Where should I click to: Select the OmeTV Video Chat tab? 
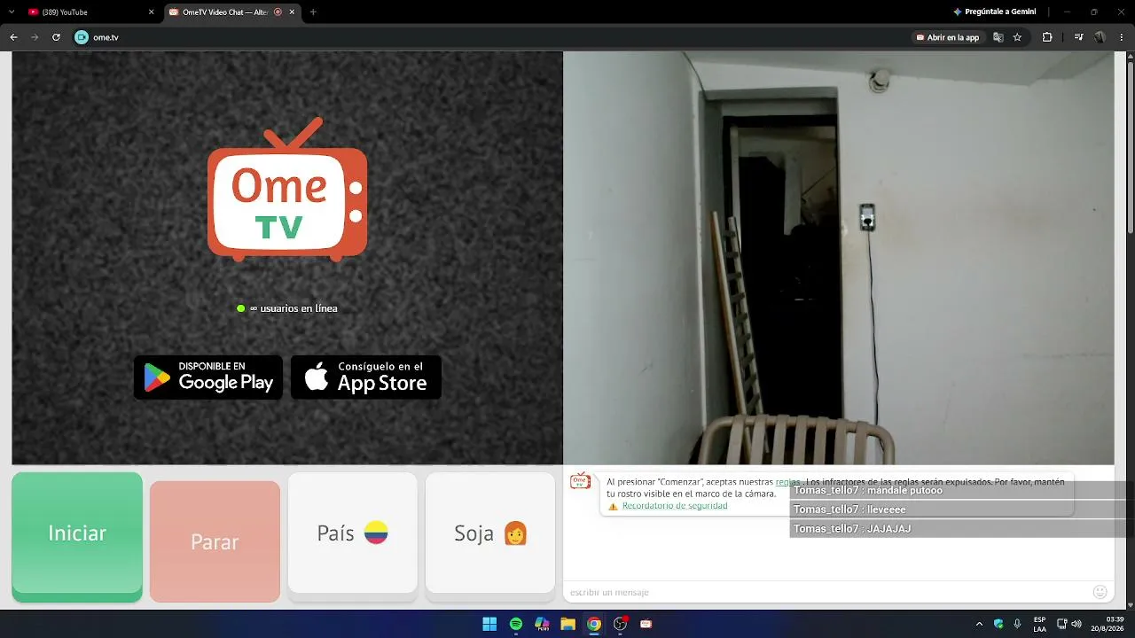(x=232, y=12)
